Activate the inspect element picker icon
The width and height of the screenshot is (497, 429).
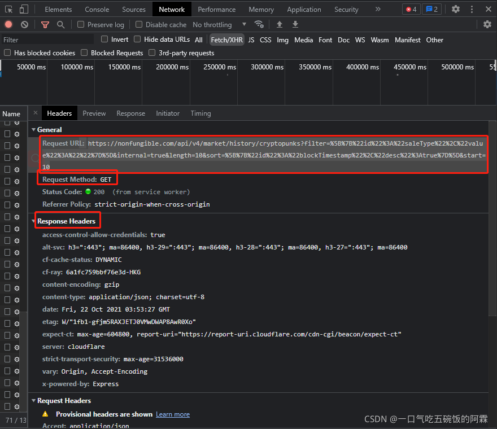(8, 9)
